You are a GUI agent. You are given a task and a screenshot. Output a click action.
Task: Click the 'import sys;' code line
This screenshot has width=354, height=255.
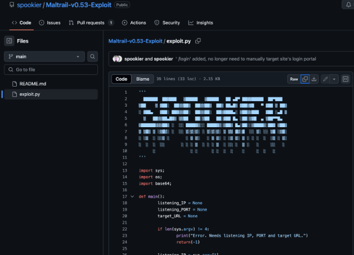point(152,171)
